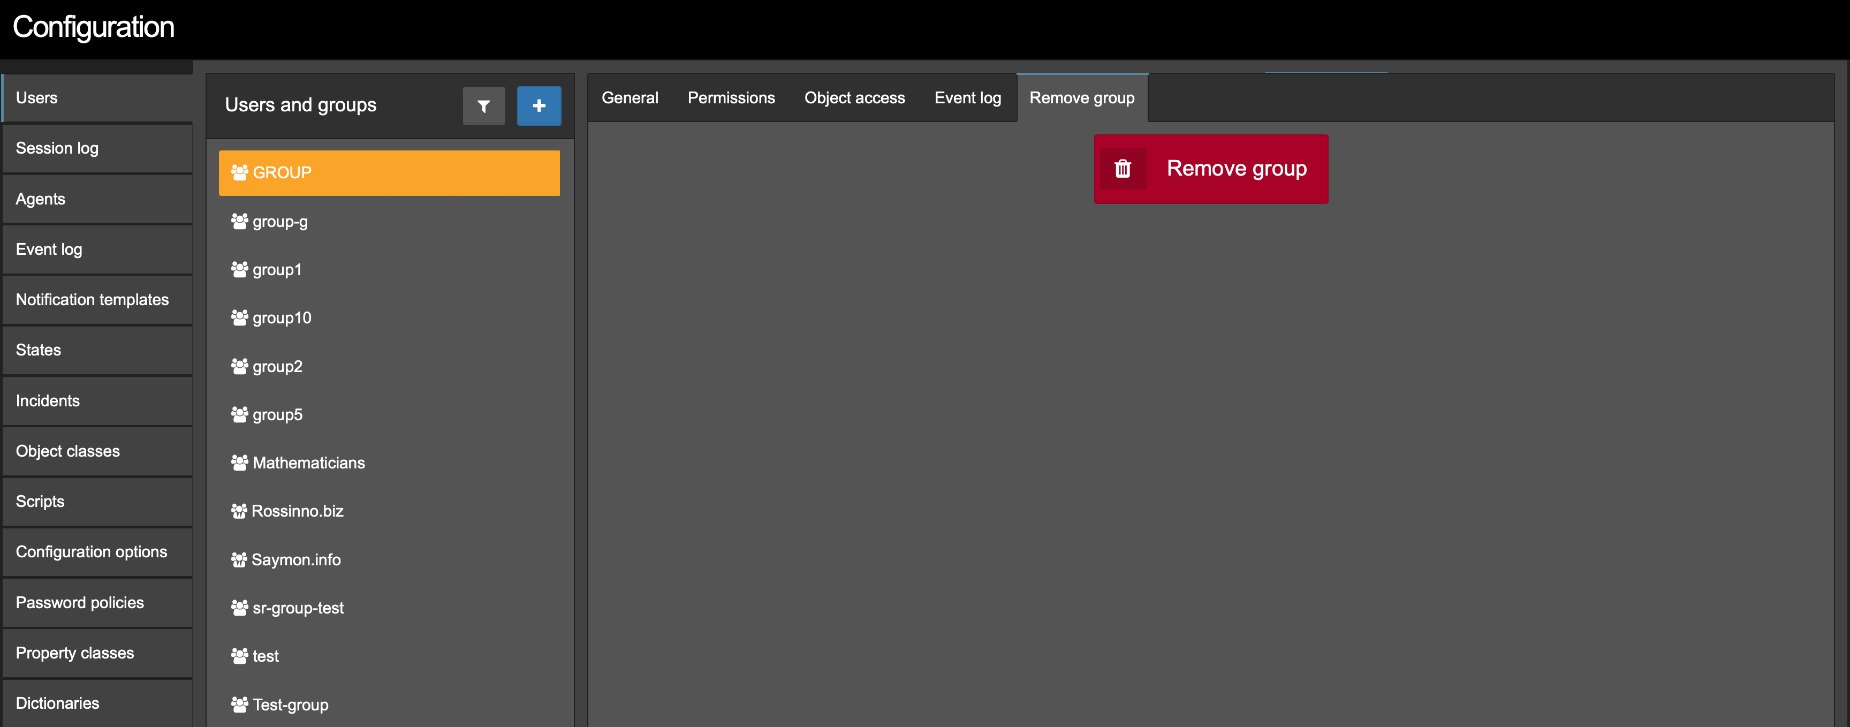Select the Saymon.info group
This screenshot has height=727, width=1850.
click(389, 559)
